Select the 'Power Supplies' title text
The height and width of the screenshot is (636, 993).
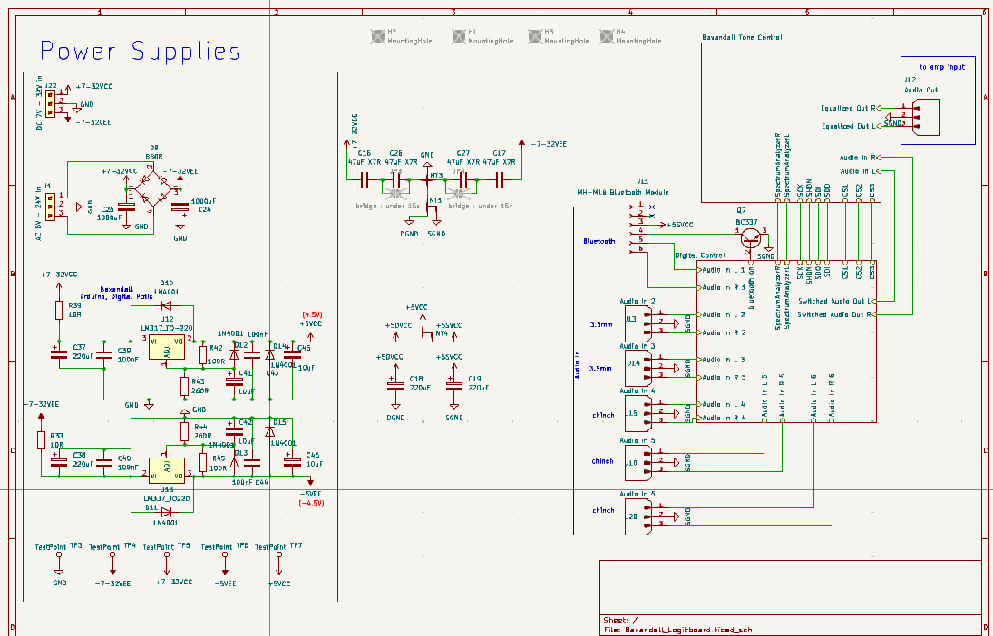[140, 52]
